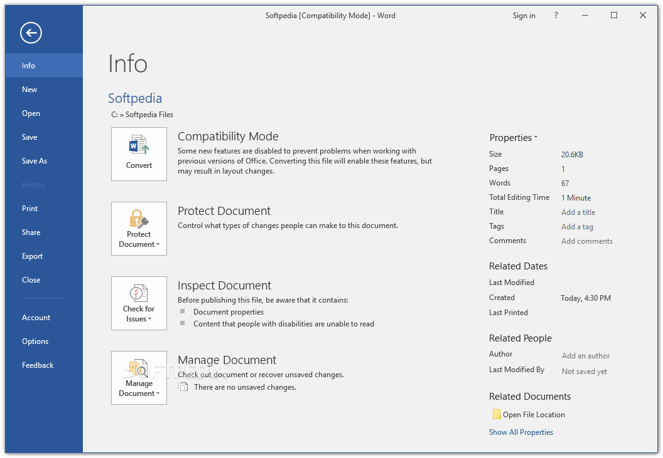Open the Export menu item
This screenshot has height=458, width=663.
(x=44, y=256)
